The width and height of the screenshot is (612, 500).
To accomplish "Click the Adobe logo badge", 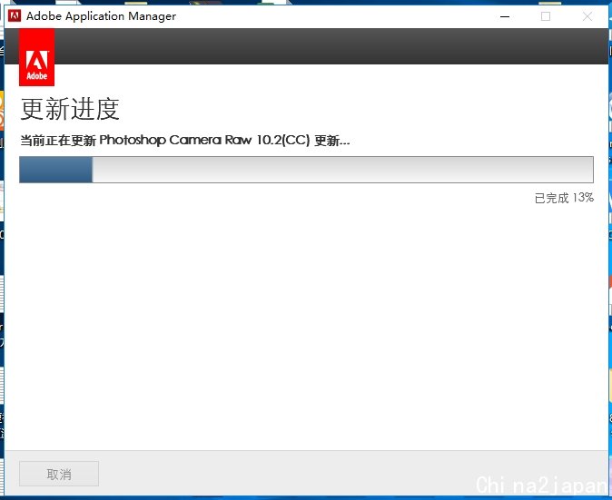I will click(36, 57).
